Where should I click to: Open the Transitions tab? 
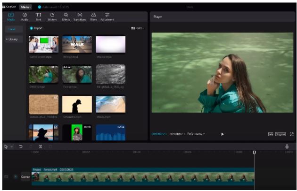[x=80, y=17]
